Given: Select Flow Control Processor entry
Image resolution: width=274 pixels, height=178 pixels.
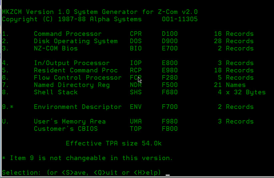Looking at the screenshot, I should pyautogui.click(x=78, y=78).
